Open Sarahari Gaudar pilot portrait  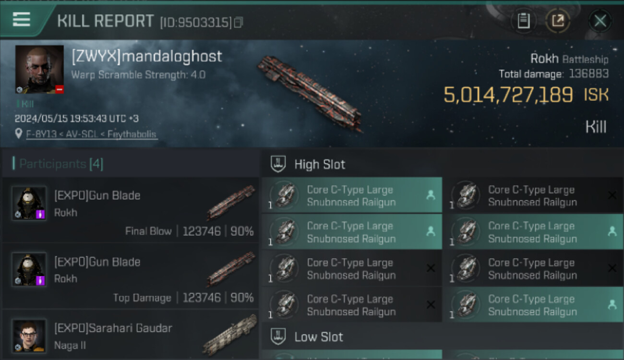click(29, 335)
